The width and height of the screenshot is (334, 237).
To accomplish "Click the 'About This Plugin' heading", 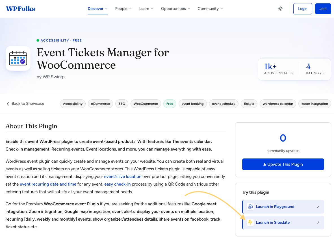I will coord(32,126).
